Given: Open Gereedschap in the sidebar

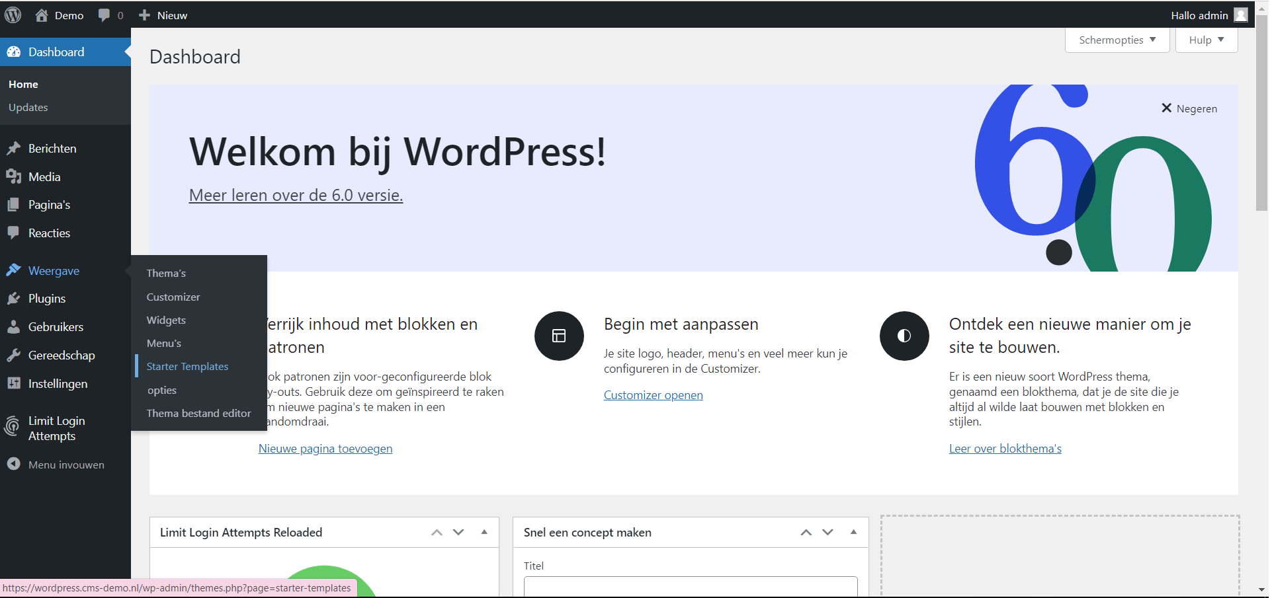Looking at the screenshot, I should pyautogui.click(x=62, y=355).
